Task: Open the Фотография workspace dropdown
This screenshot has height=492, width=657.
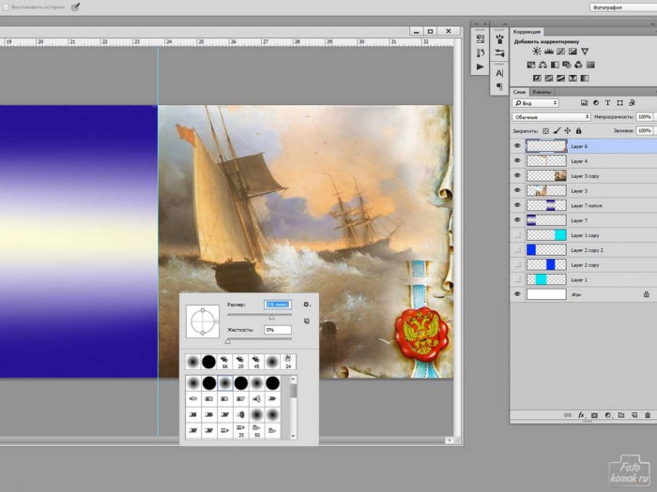Action: 623,7
